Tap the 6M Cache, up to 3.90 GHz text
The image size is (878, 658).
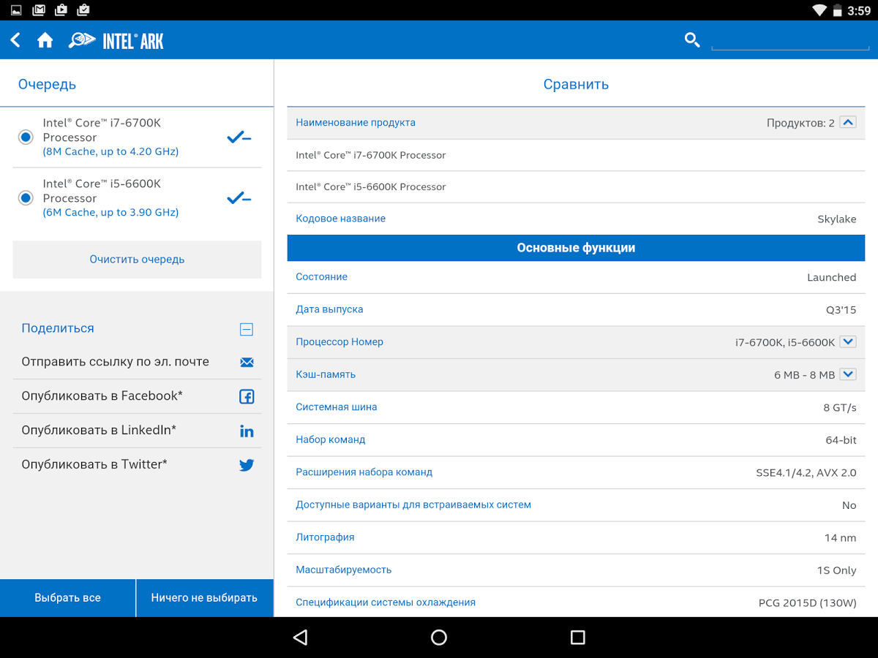point(110,213)
